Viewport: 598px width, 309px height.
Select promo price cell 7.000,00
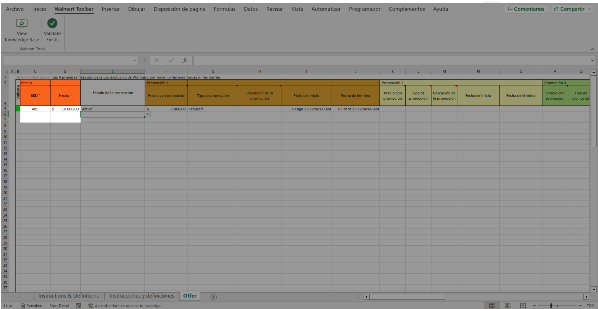166,109
